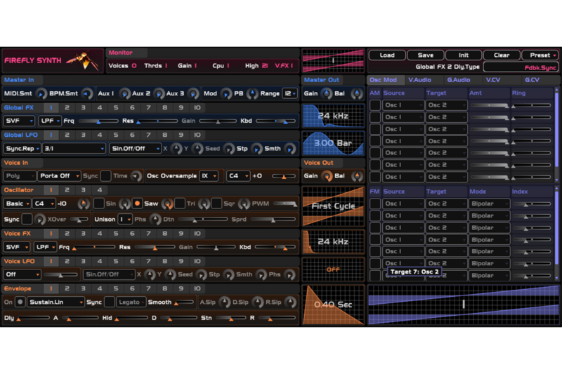The width and height of the screenshot is (562, 374).
Task: Click the Voice Out Bal knob
Action: pos(352,175)
